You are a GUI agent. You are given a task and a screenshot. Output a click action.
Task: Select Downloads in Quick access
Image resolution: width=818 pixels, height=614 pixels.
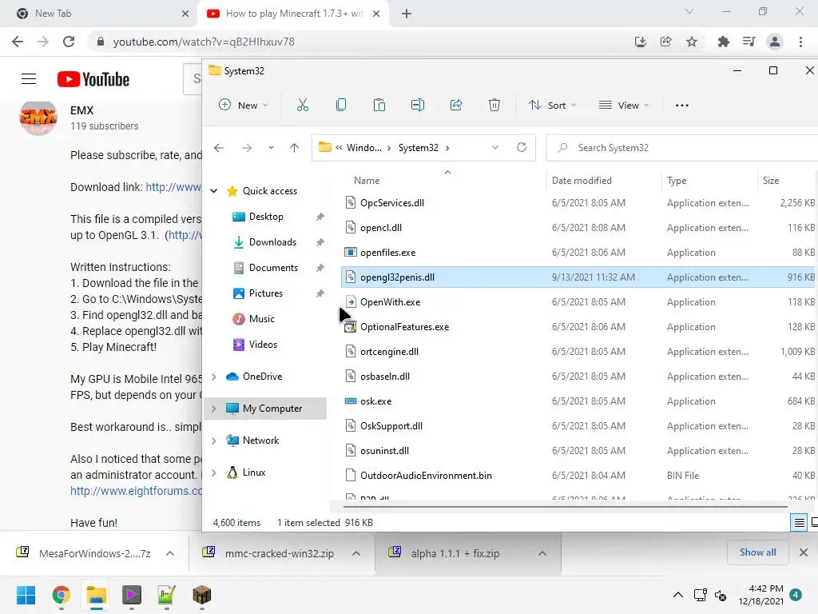point(273,242)
